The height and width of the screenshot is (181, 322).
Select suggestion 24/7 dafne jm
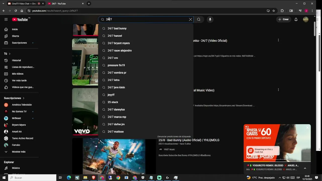pos(146,124)
